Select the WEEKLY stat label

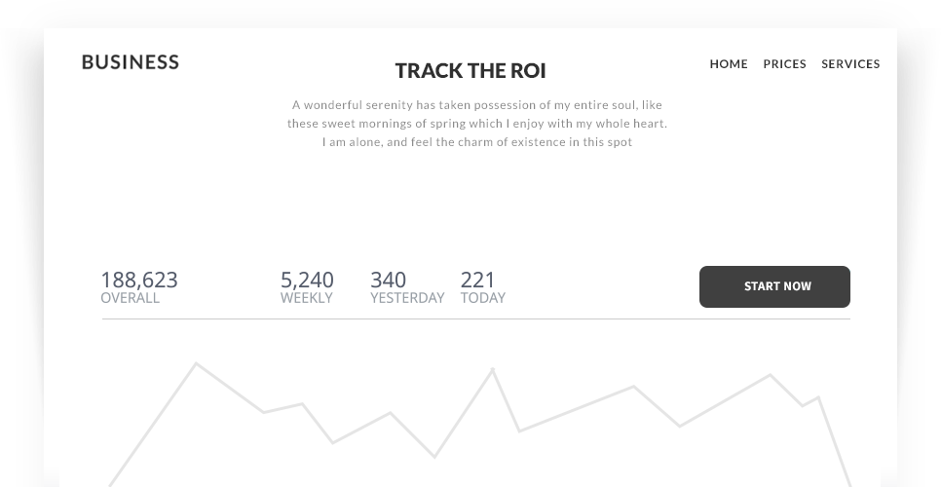point(306,298)
